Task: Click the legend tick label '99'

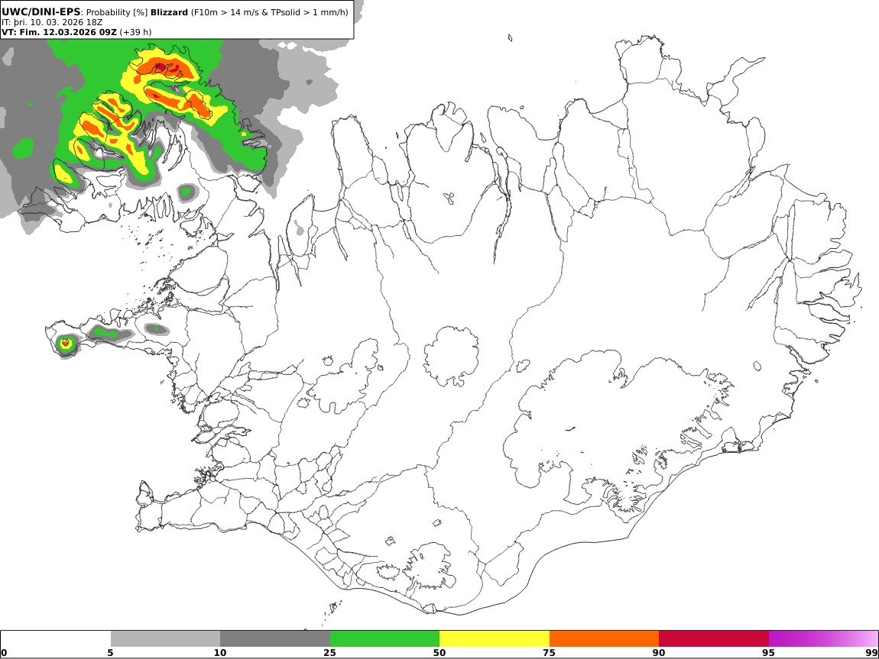Action: coord(871,652)
